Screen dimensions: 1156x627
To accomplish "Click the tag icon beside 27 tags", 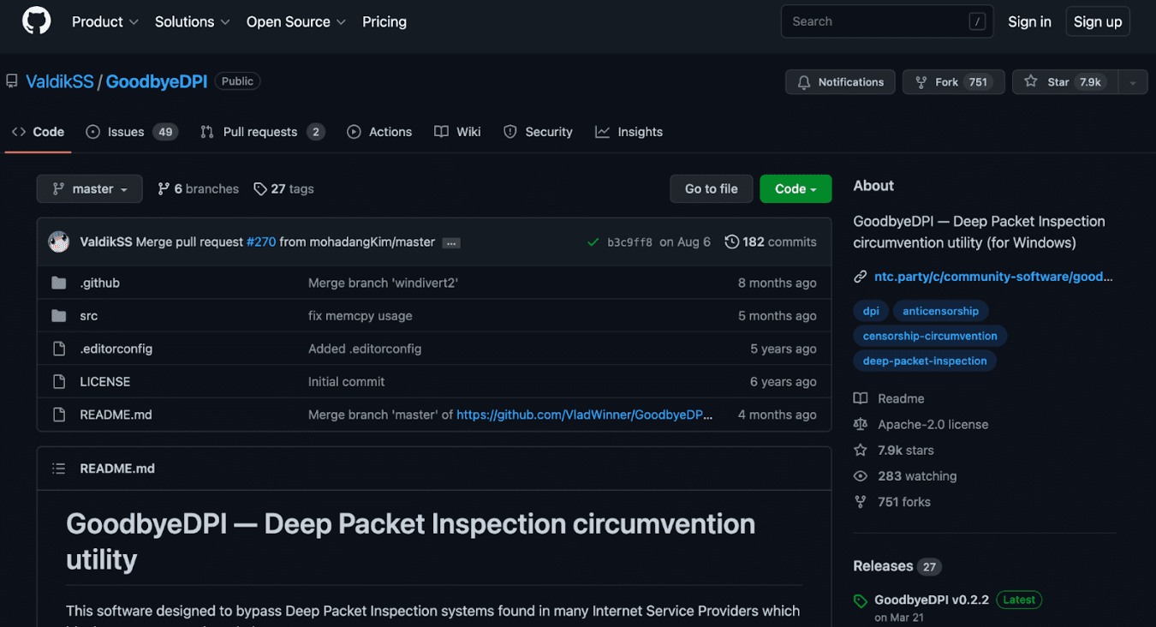I will click(x=260, y=188).
